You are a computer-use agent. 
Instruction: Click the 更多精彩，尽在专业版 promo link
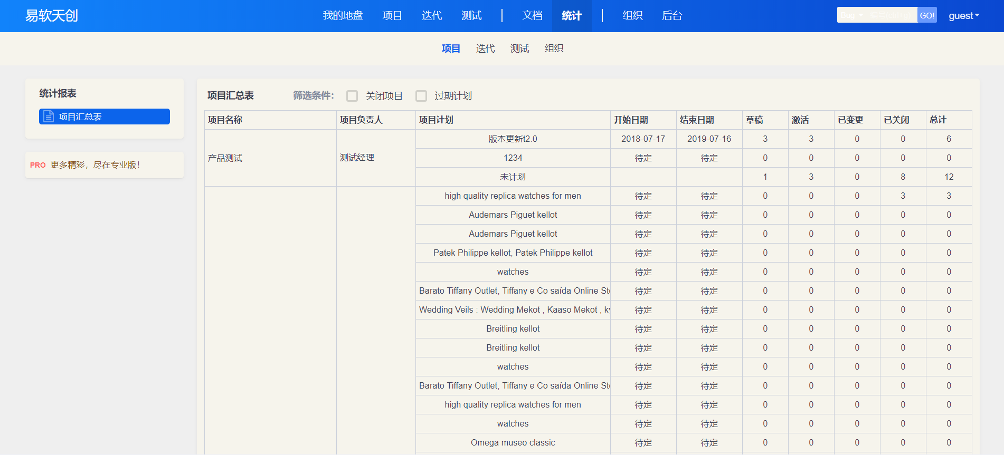[95, 165]
